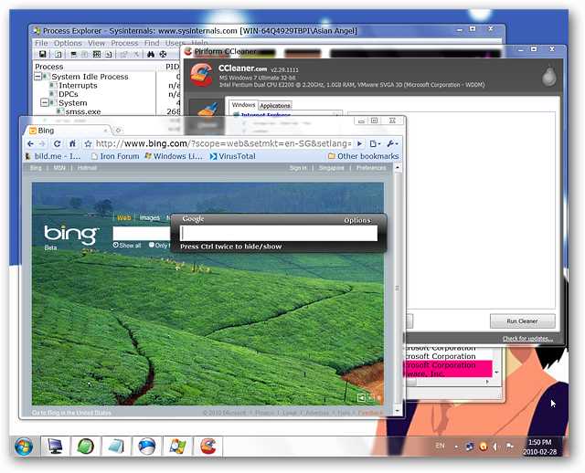Open the Iron browser taskbar icon

point(146,447)
